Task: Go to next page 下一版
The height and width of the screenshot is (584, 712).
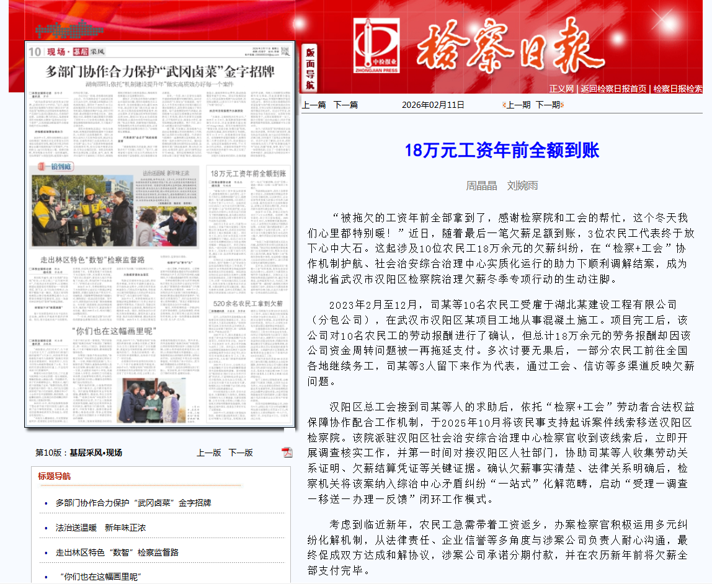Action: point(241,453)
